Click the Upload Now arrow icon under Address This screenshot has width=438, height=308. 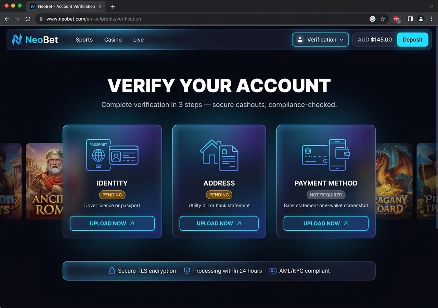pyautogui.click(x=239, y=223)
